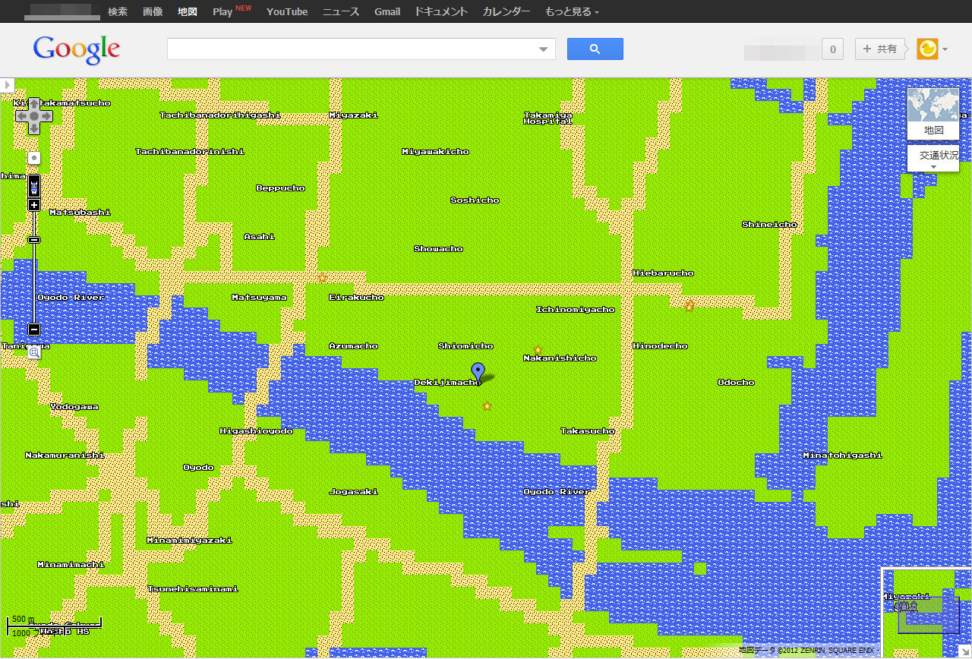This screenshot has height=659, width=972.
Task: Switch map type using the 地図 thumbnail
Action: point(933,114)
